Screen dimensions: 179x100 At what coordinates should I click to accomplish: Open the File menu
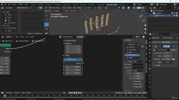[x=5, y=4]
